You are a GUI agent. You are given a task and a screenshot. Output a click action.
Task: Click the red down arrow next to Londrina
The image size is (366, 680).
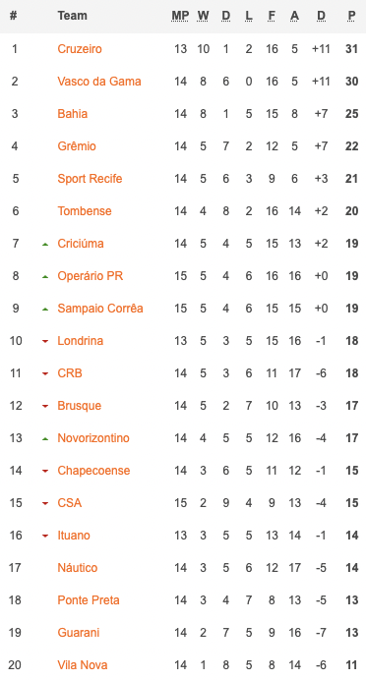pos(44,342)
